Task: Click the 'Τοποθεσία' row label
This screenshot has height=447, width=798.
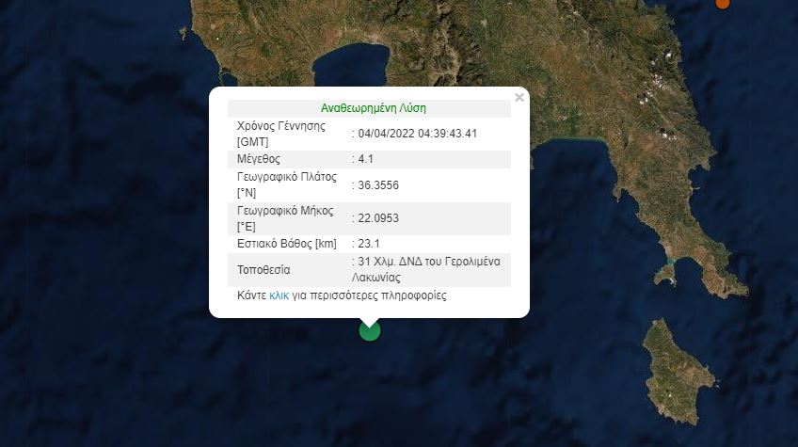Action: click(x=263, y=269)
